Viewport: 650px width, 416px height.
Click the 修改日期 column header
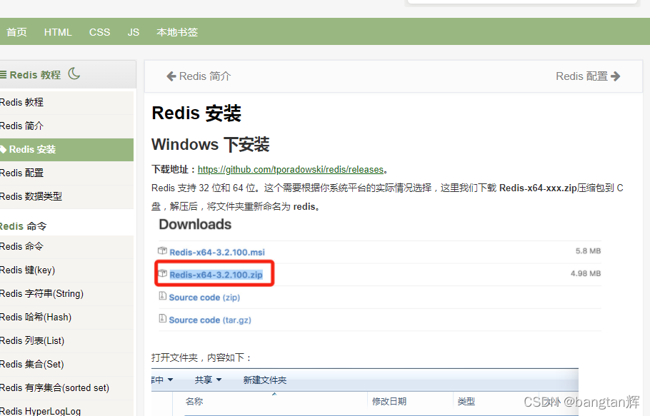[x=389, y=401]
